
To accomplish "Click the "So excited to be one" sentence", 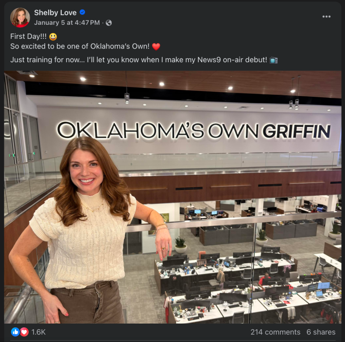I will pyautogui.click(x=80, y=47).
